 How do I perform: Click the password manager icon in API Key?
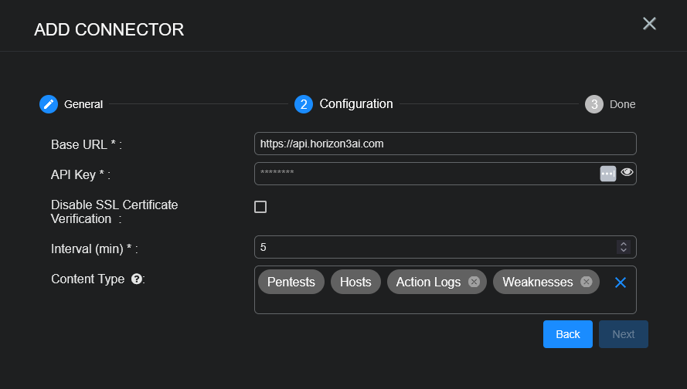608,174
